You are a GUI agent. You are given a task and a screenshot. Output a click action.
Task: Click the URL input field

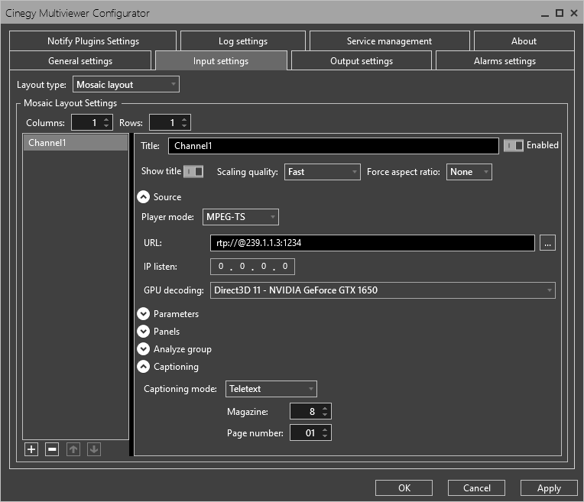click(x=371, y=243)
